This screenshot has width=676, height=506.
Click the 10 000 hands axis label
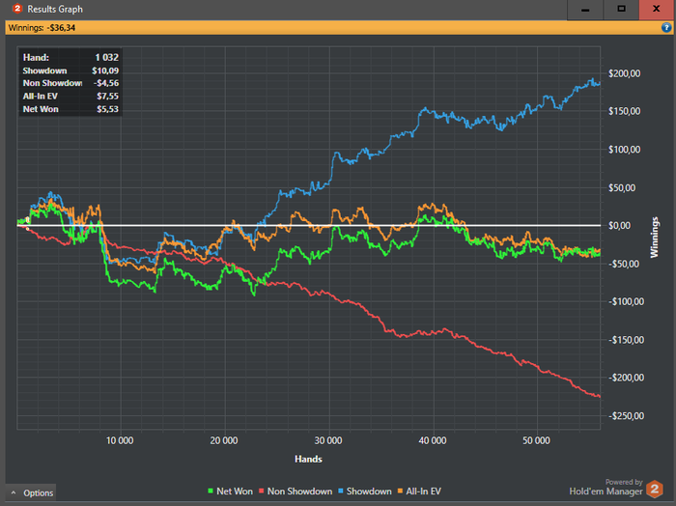[120, 440]
